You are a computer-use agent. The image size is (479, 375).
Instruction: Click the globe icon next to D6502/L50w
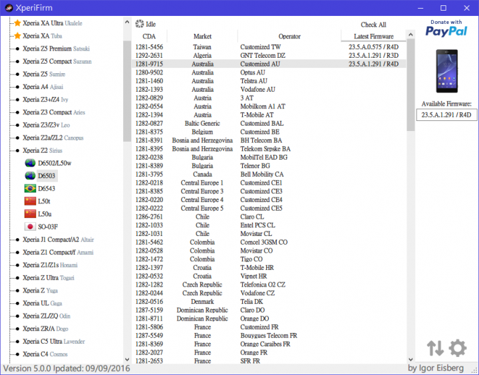[x=30, y=163]
